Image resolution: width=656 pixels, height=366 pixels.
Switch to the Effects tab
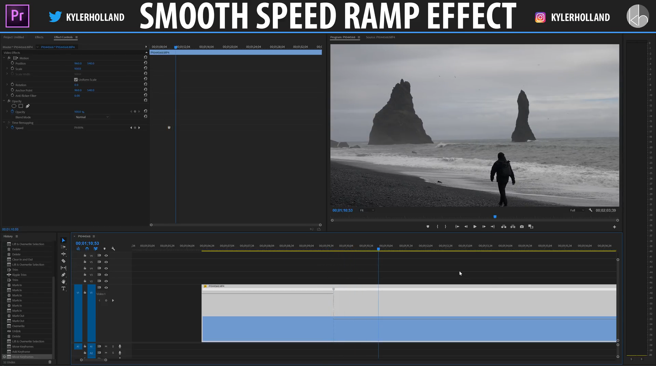(x=39, y=37)
